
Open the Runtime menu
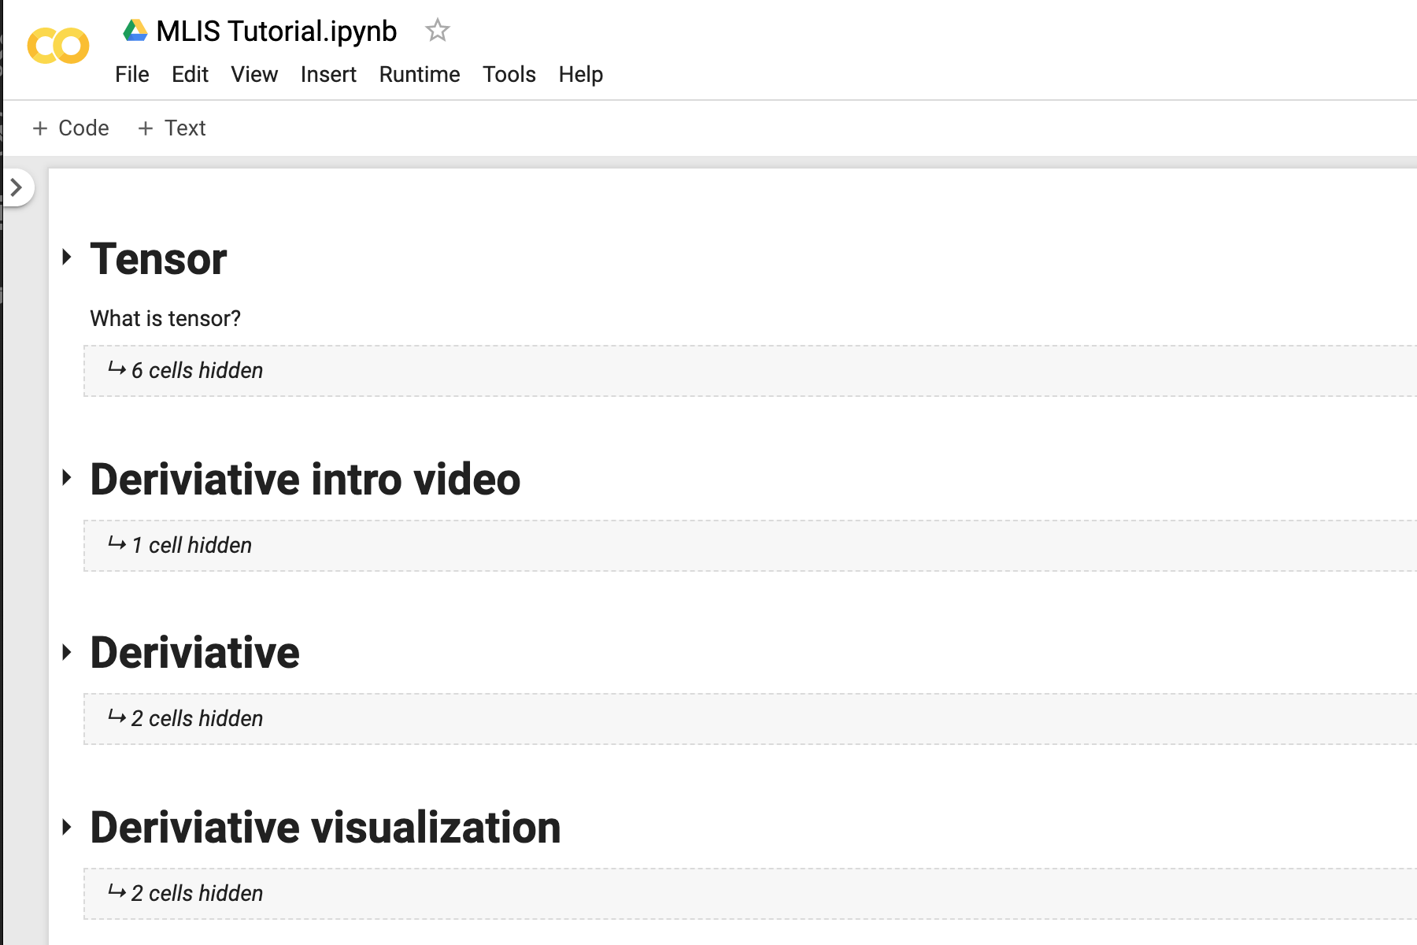[x=419, y=74]
